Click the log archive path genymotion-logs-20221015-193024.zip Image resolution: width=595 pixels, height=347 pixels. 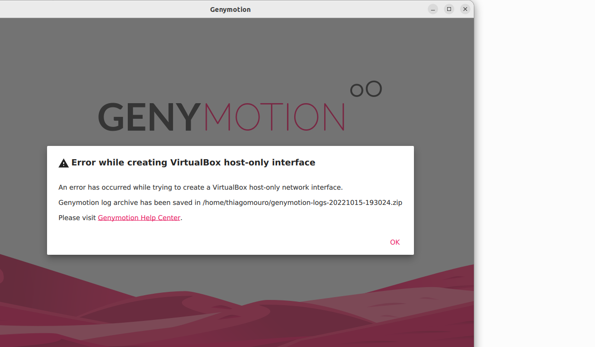click(x=302, y=202)
